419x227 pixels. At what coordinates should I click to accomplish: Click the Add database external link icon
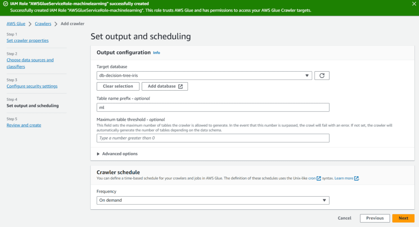coord(180,86)
